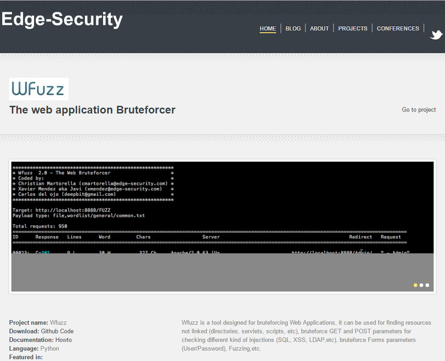Open the Wfuzz project name link
The height and width of the screenshot is (361, 445).
tap(58, 323)
